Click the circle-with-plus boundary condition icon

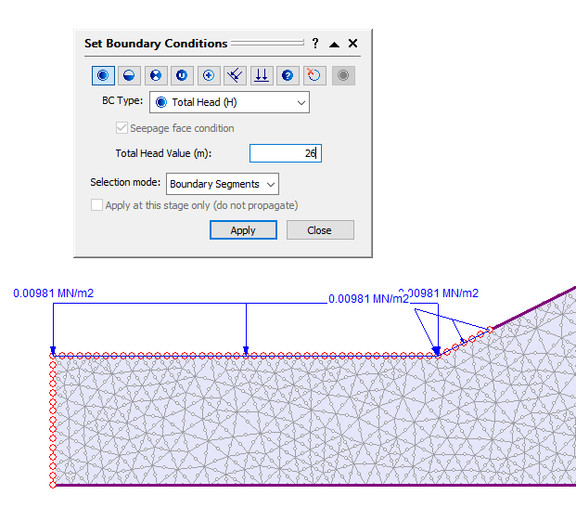[210, 75]
